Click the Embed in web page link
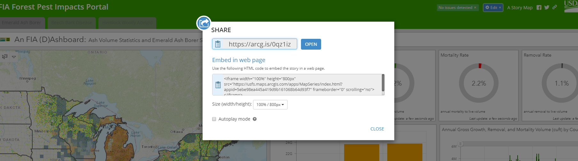This screenshot has height=161, width=578. click(x=239, y=60)
